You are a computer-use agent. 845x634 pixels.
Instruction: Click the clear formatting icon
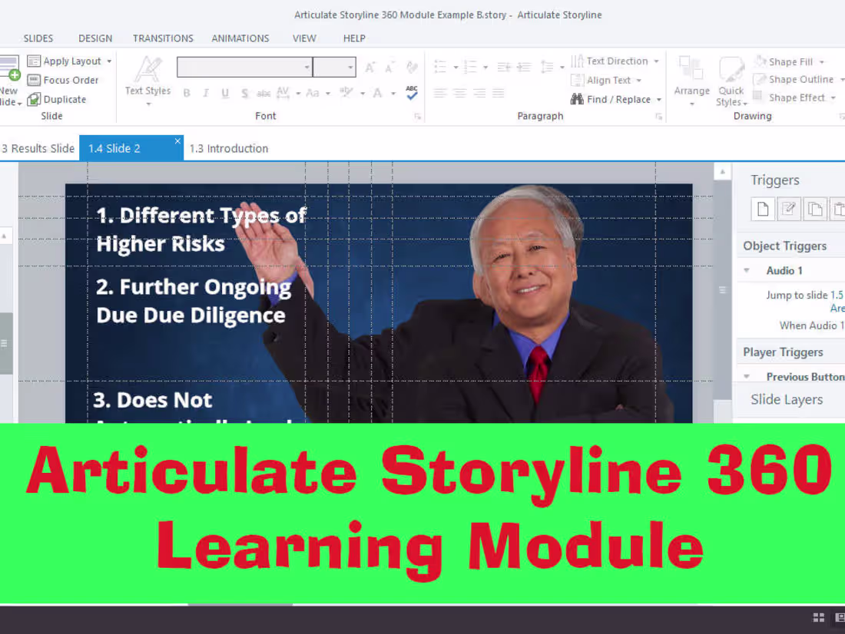pyautogui.click(x=413, y=68)
